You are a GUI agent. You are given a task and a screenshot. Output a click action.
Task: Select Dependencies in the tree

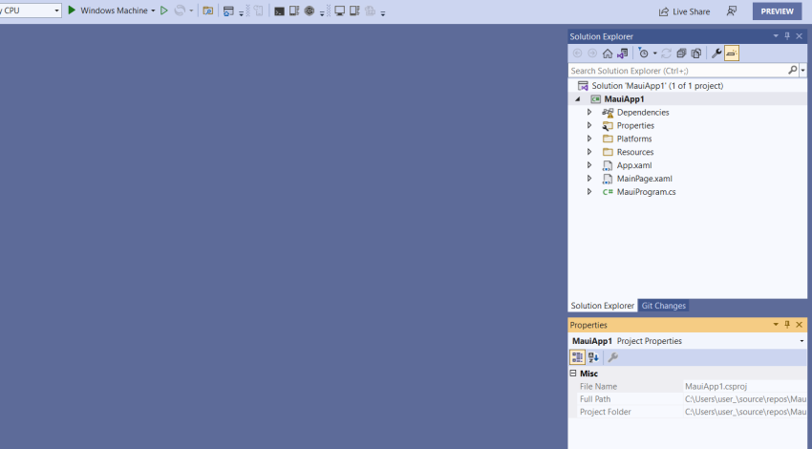[x=643, y=113]
